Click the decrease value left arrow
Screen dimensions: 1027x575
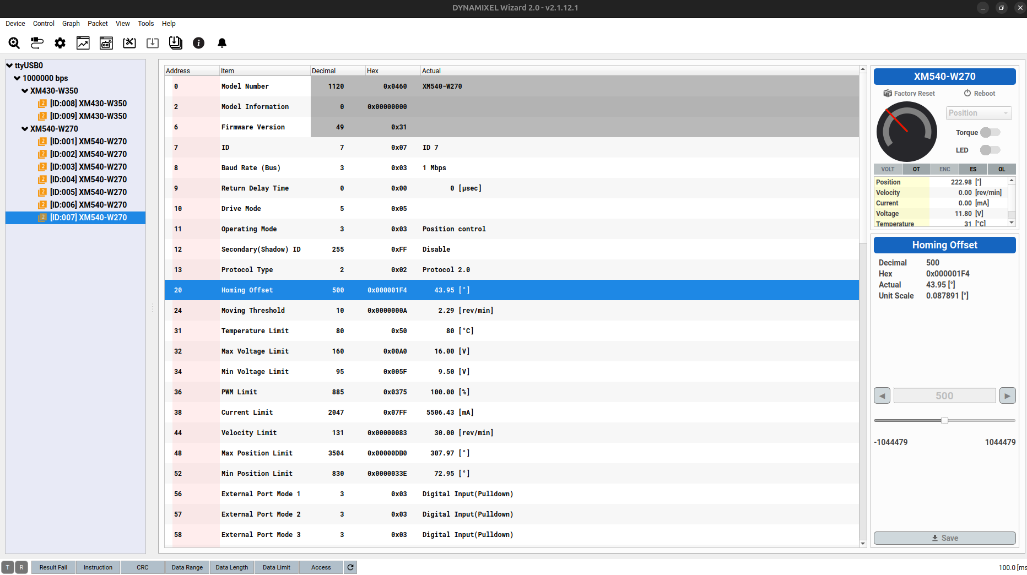tap(882, 395)
